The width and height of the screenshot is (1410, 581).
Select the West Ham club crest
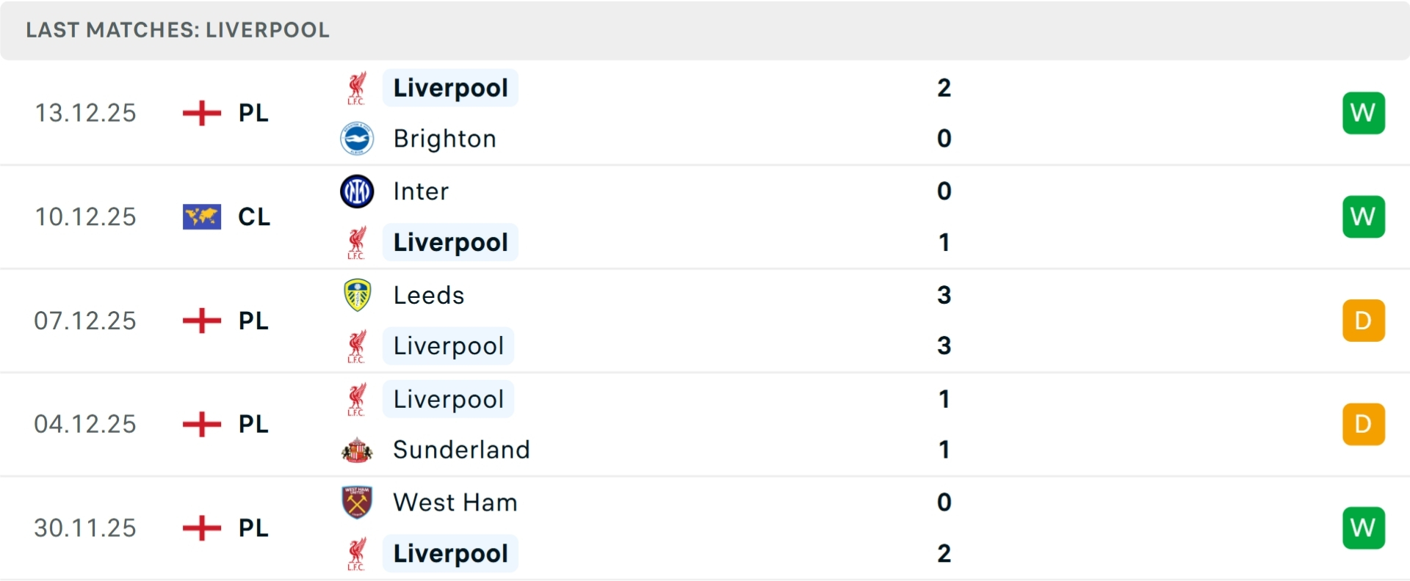(x=358, y=503)
